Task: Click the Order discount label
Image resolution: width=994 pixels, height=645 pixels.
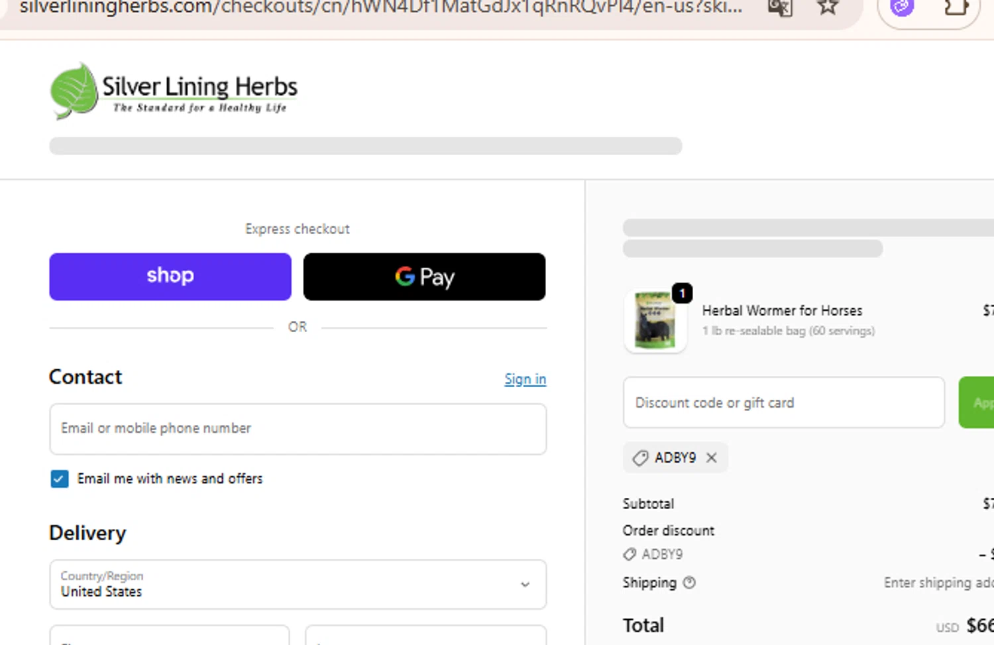Action: click(668, 530)
